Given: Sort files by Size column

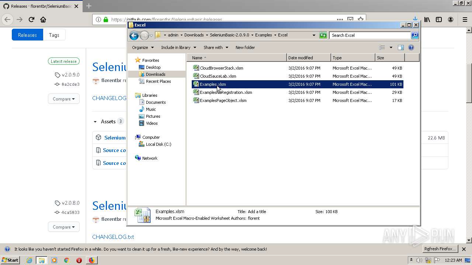Looking at the screenshot, I should (x=390, y=58).
